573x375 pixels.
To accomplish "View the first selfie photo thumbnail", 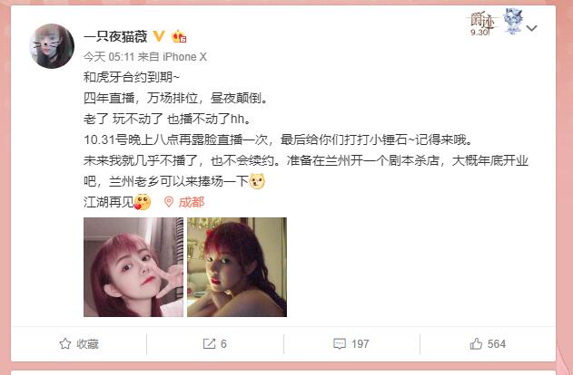I will click(133, 267).
